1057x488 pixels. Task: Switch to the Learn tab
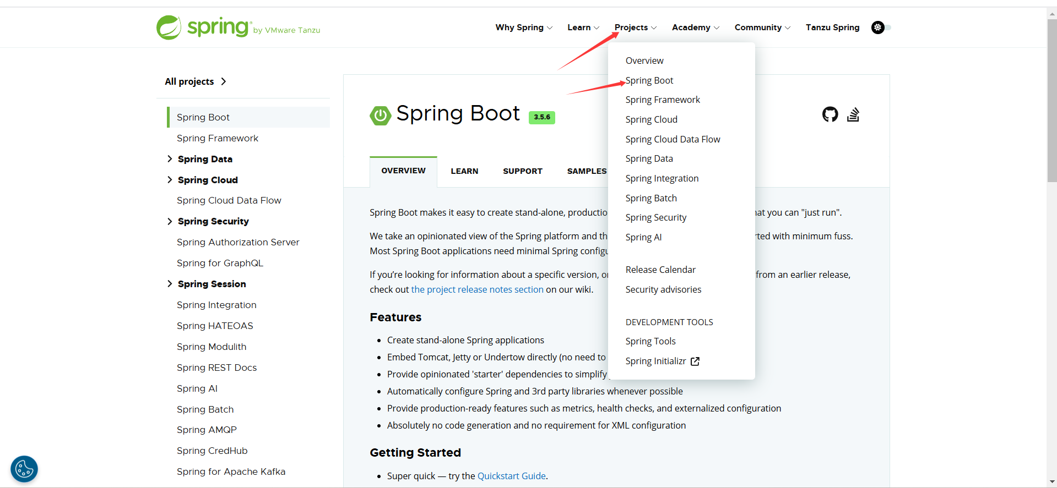464,171
